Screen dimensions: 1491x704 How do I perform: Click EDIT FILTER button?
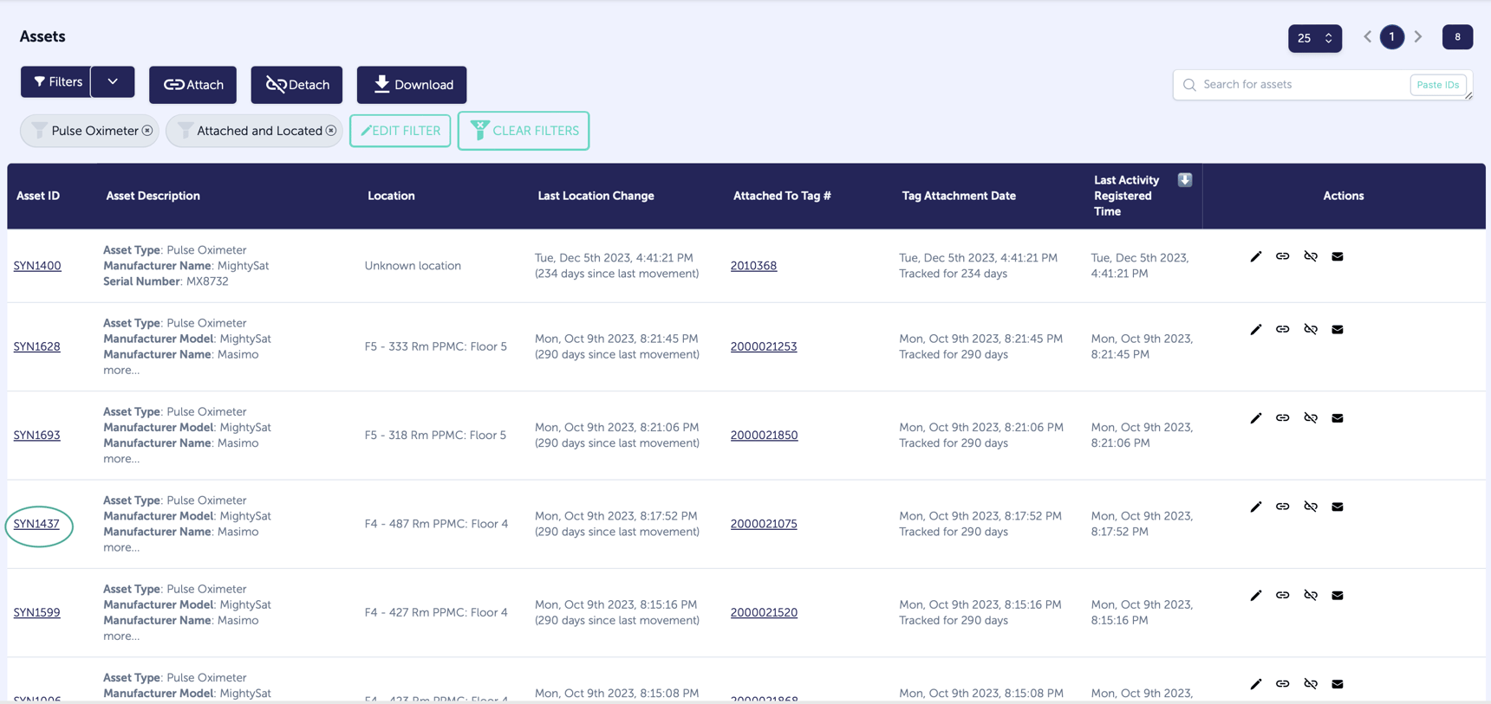400,131
